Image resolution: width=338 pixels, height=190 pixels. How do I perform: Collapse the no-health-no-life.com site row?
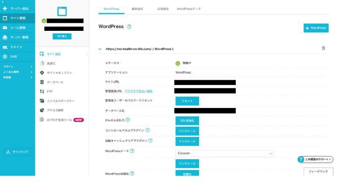click(x=100, y=49)
